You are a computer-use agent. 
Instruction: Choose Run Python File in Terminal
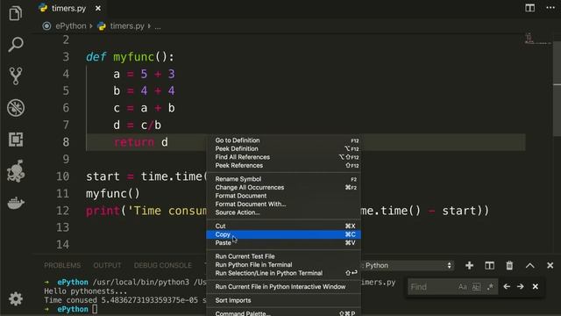(x=283, y=265)
